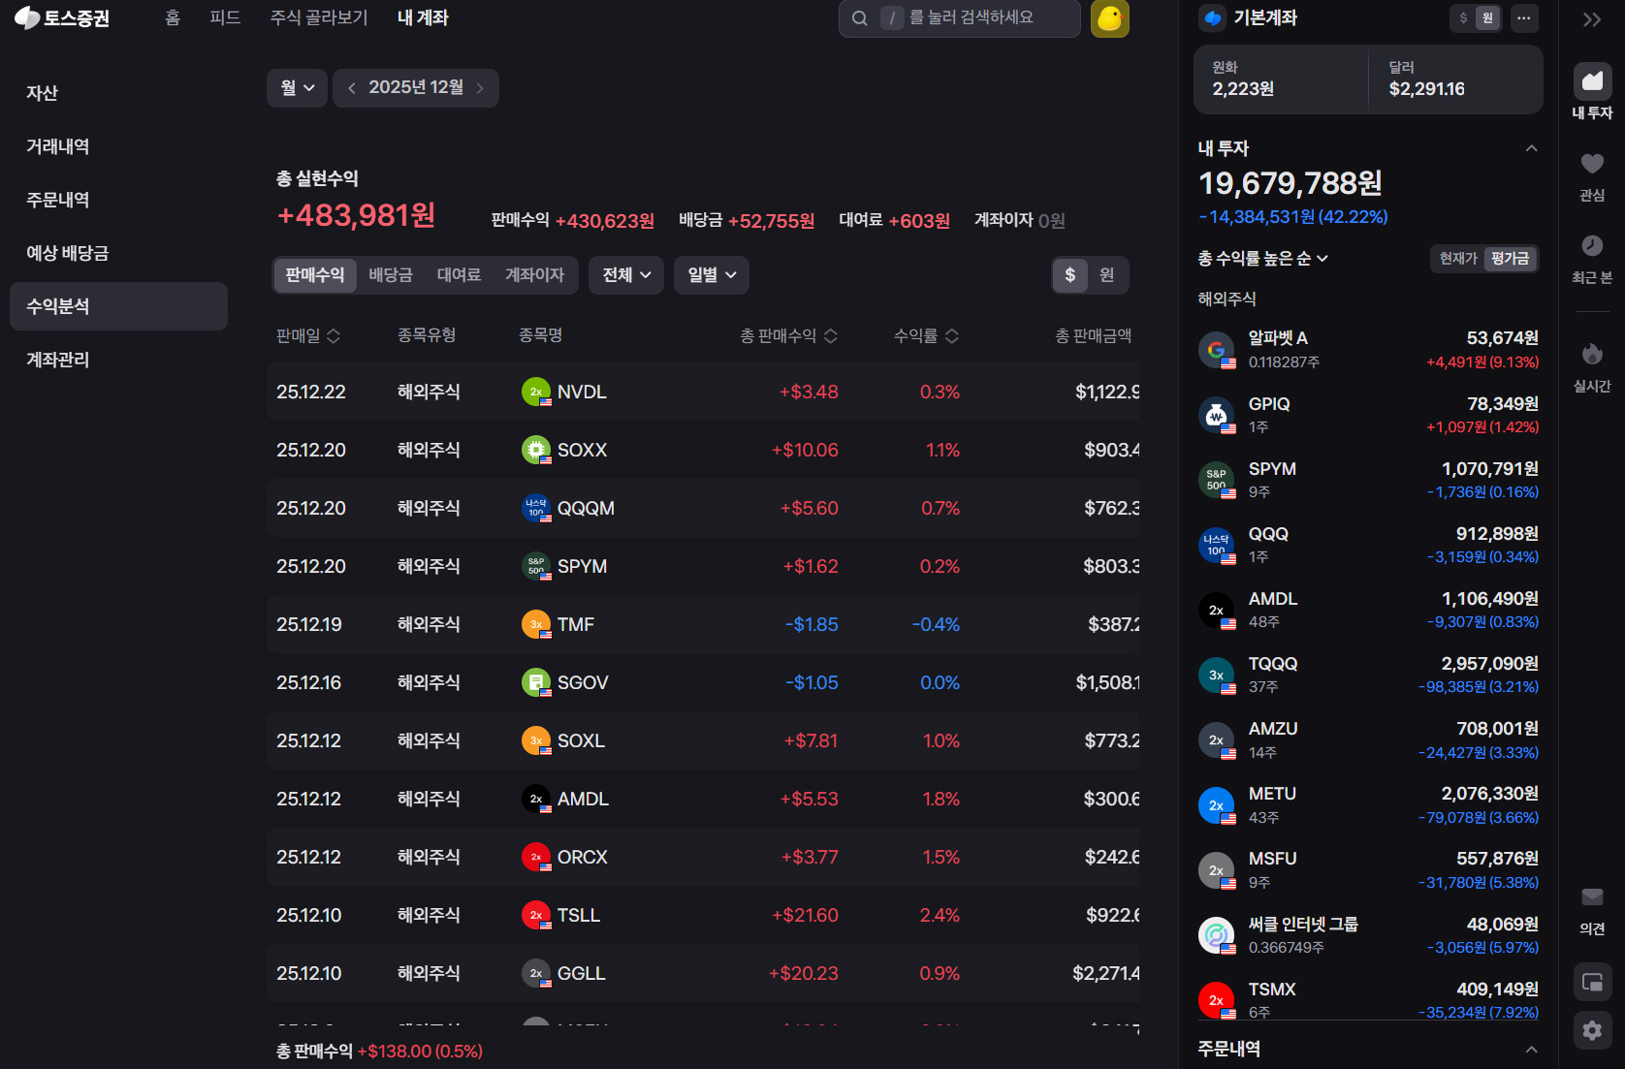Switch table currency to dollar

1070,275
